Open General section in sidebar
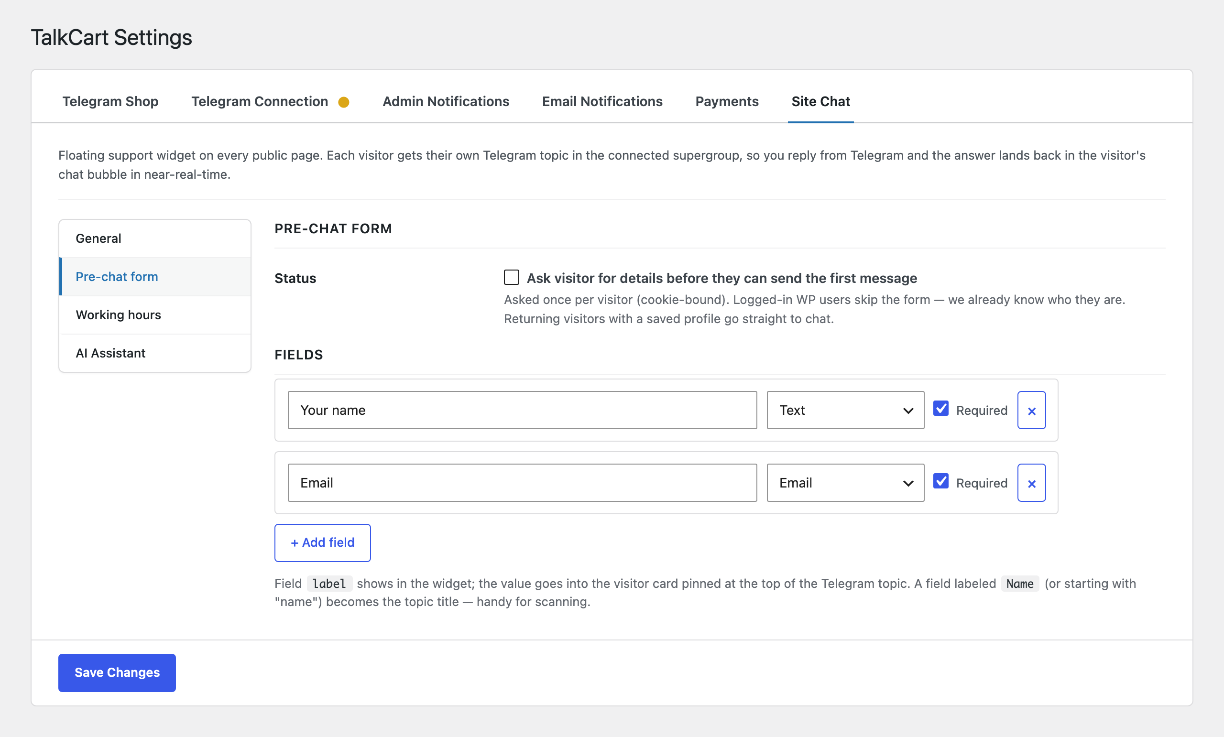This screenshot has width=1224, height=737. pos(155,238)
